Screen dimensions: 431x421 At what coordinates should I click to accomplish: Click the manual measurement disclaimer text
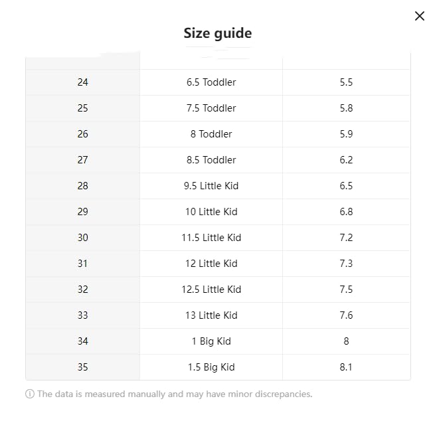pos(175,394)
